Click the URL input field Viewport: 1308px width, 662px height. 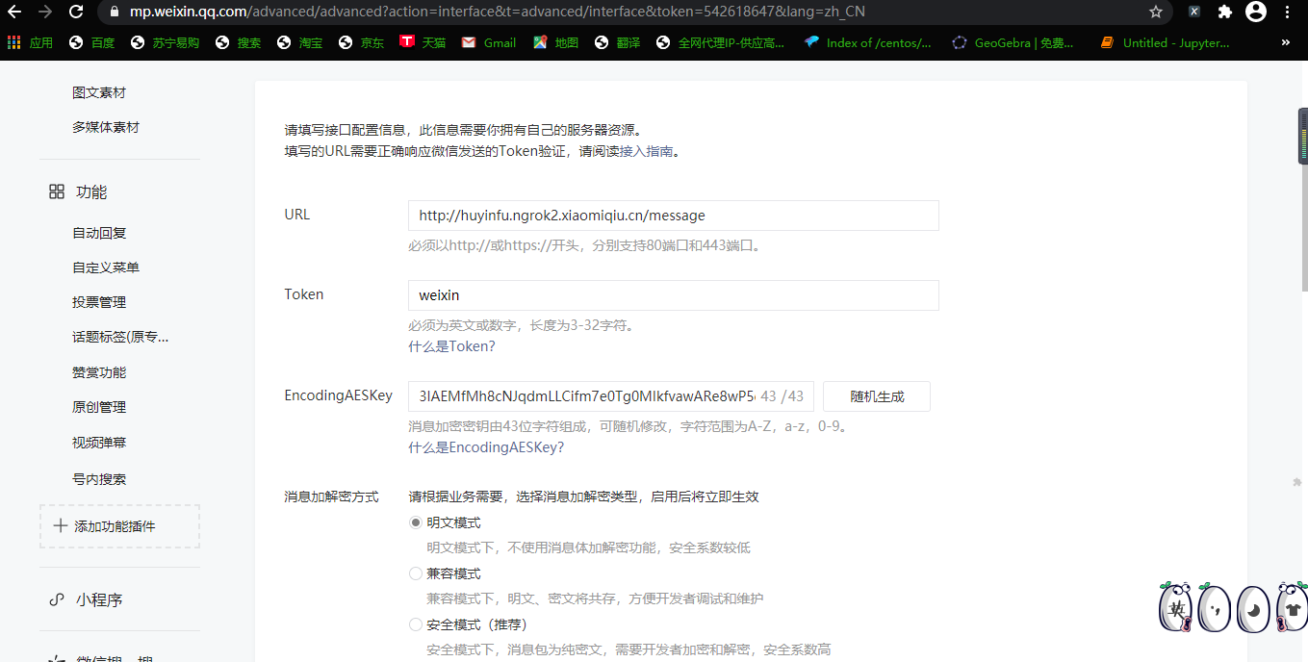click(x=674, y=216)
